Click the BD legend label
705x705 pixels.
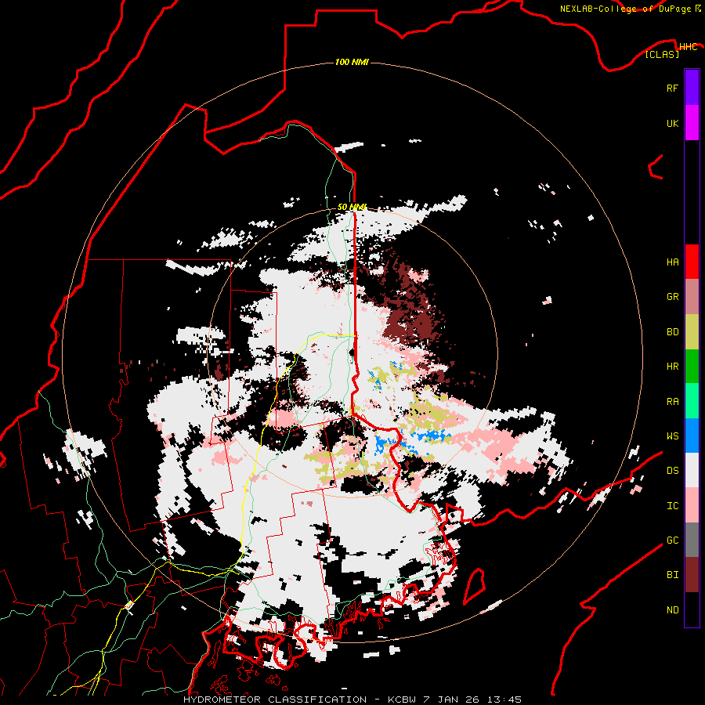click(672, 332)
